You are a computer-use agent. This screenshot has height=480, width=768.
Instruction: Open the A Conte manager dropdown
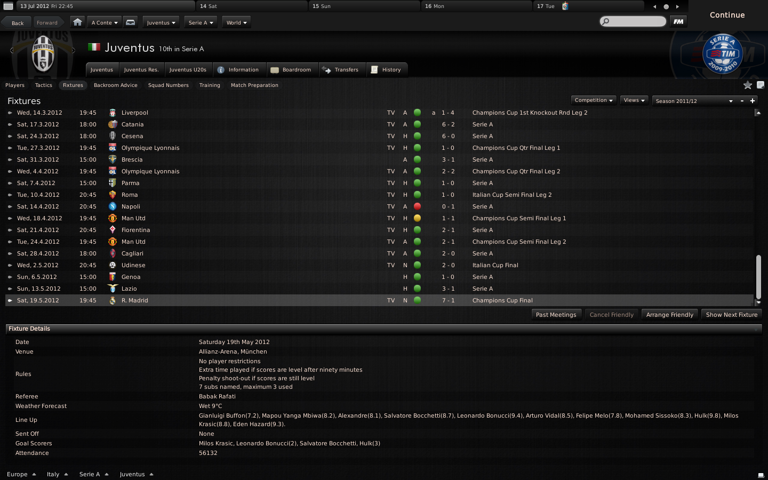[x=104, y=22]
